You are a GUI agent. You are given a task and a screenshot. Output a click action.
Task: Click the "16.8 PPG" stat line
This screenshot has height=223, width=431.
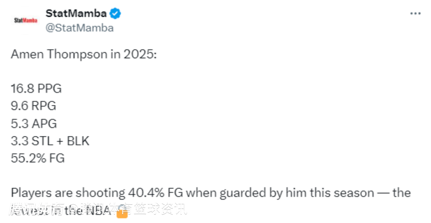coord(36,89)
